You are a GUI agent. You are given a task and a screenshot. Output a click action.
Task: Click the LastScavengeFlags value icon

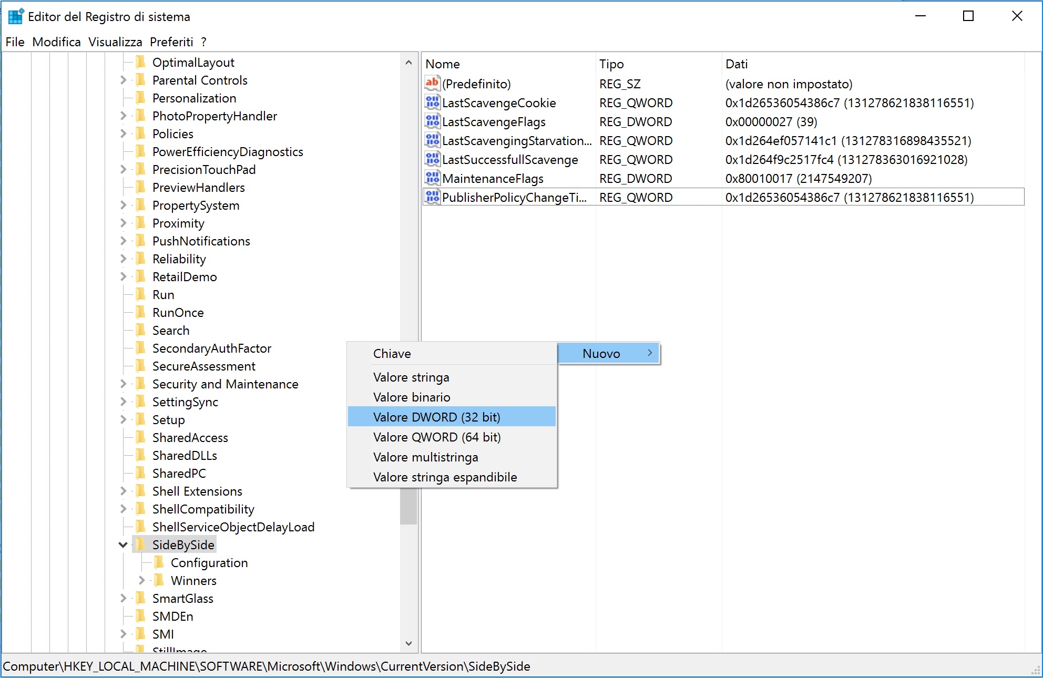(432, 121)
